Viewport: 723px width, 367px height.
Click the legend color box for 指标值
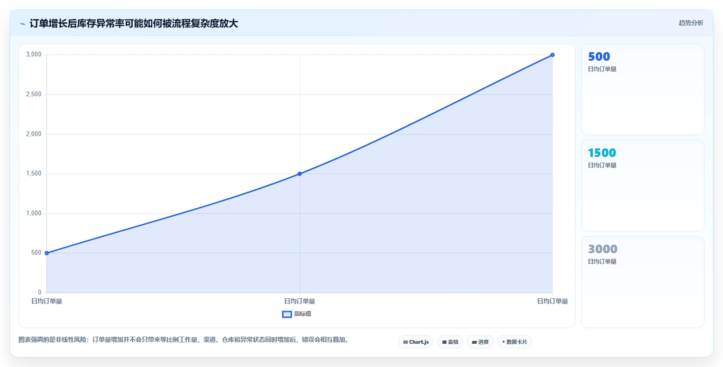pyautogui.click(x=287, y=314)
